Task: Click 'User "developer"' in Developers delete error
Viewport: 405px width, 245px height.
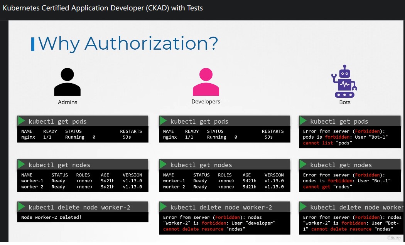Action: click(253, 223)
